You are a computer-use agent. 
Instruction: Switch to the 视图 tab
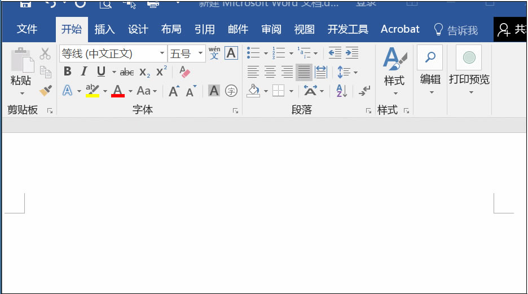pos(305,29)
